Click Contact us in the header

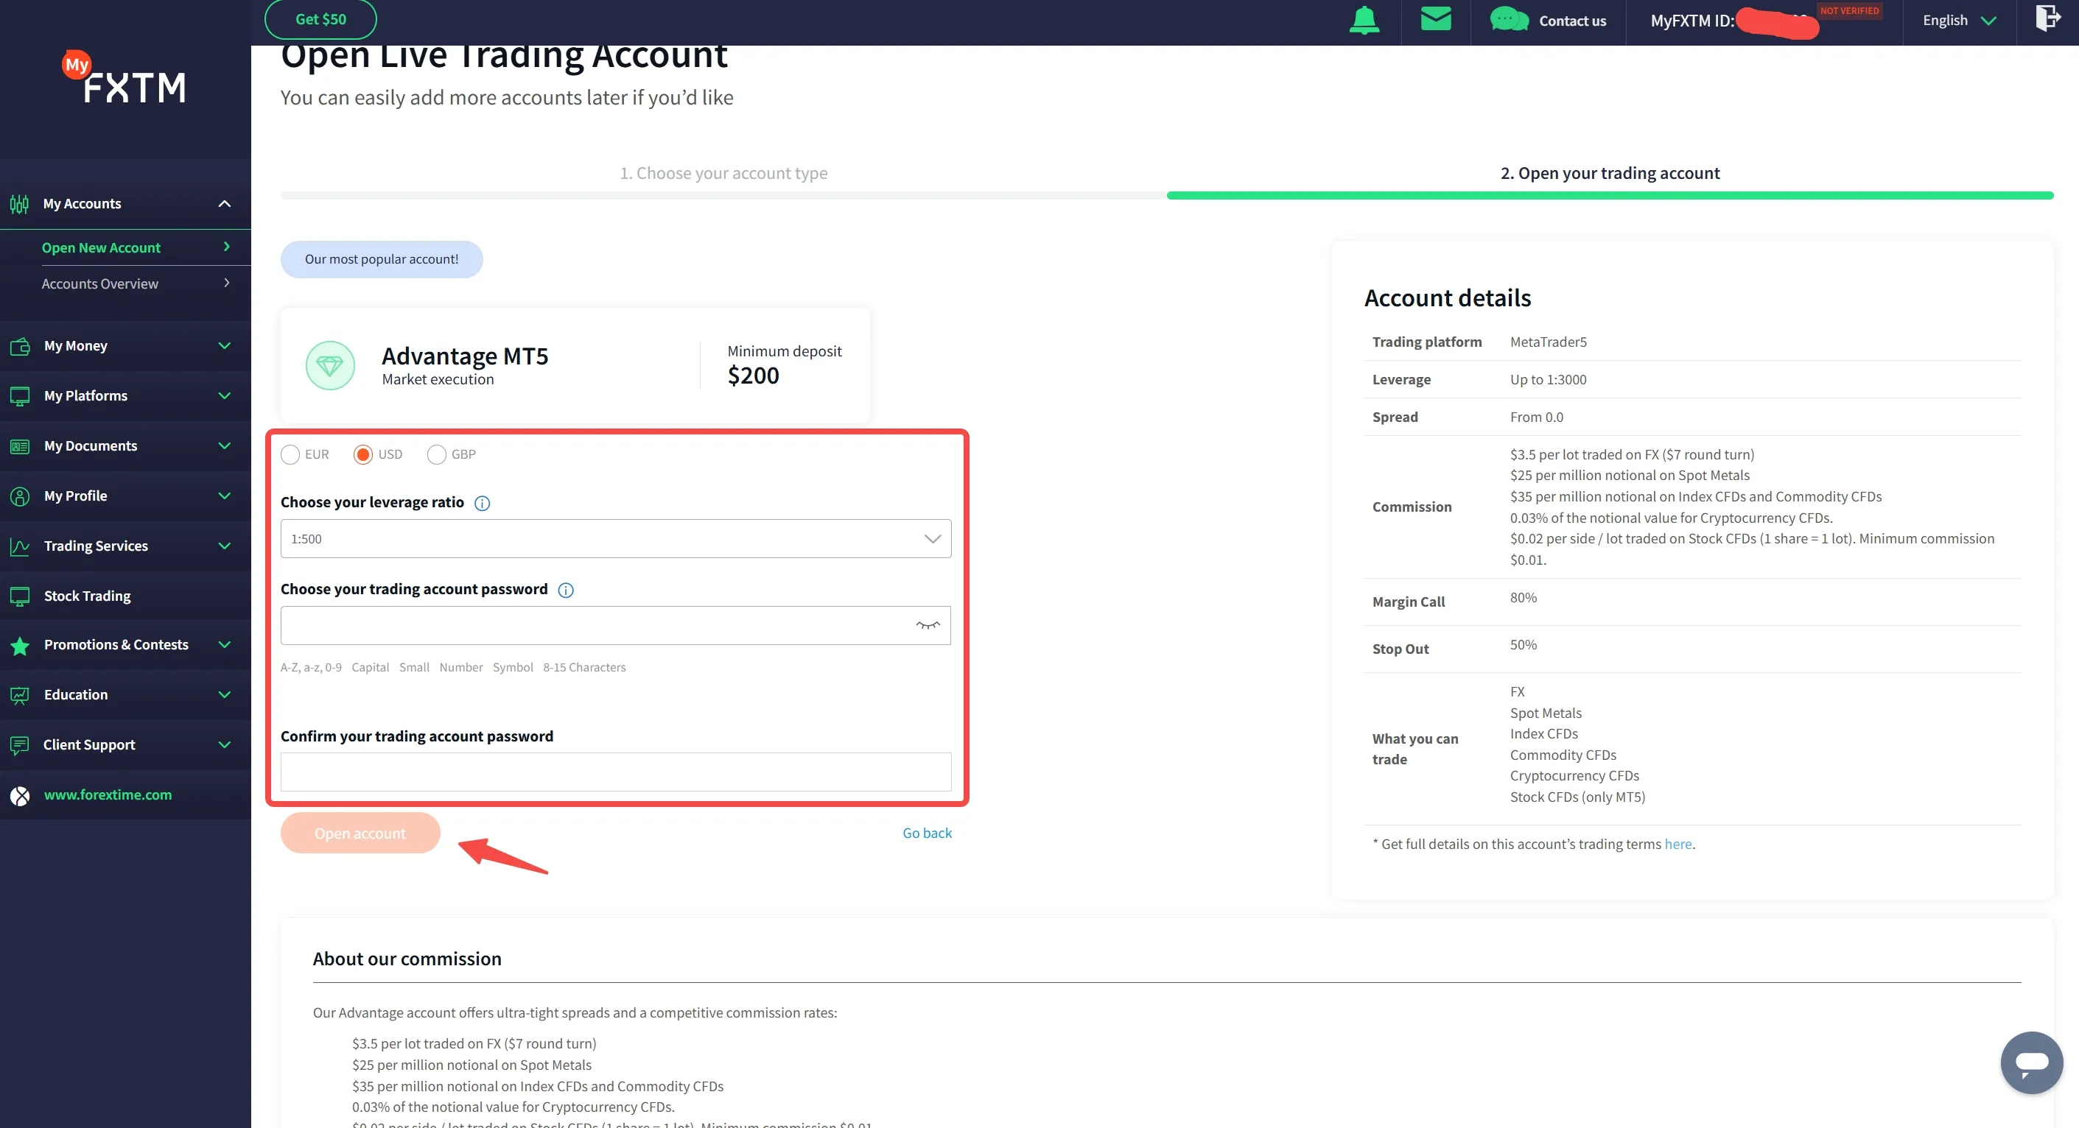click(x=1572, y=21)
